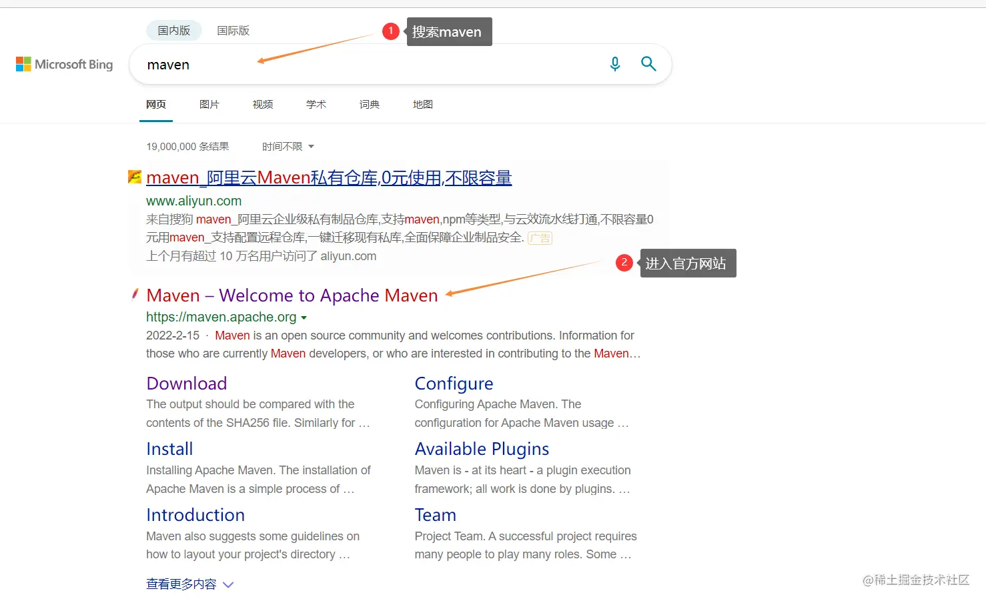The width and height of the screenshot is (986, 603).
Task: Click the microphone voice search icon
Action: 615,64
